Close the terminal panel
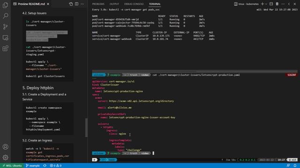This screenshot has height=168, width=300. coord(295,4)
